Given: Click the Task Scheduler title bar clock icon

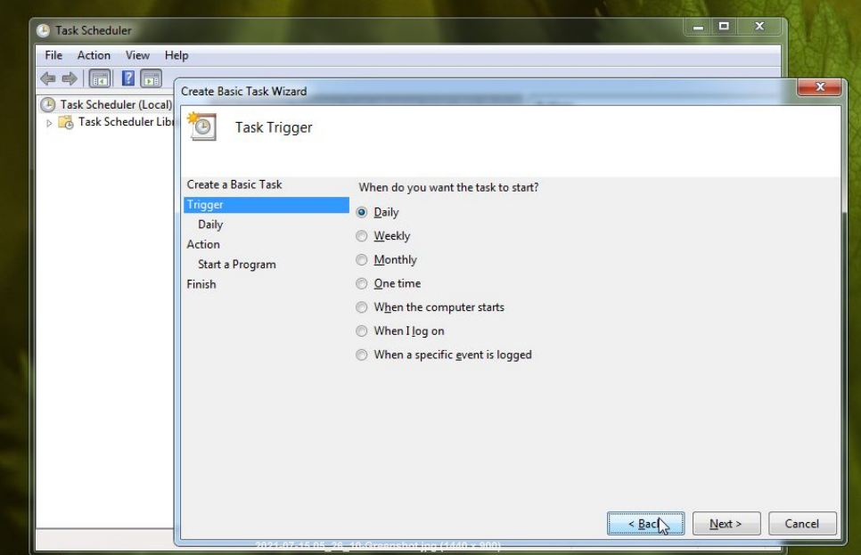Looking at the screenshot, I should pyautogui.click(x=43, y=31).
